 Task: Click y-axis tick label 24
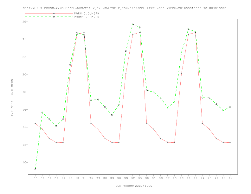point(24,39)
